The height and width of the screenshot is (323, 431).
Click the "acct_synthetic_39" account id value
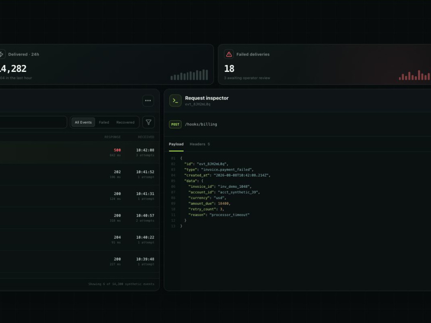coord(238,192)
